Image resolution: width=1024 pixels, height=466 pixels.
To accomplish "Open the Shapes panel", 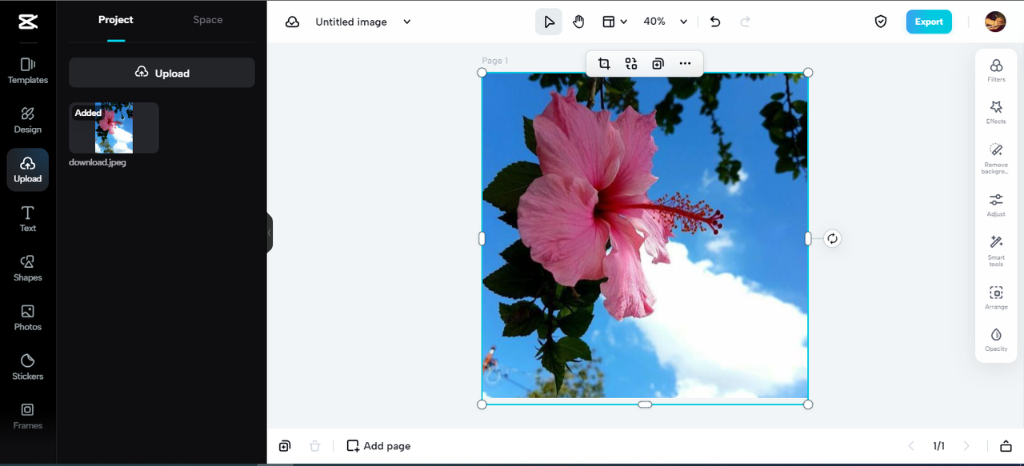I will click(x=28, y=268).
